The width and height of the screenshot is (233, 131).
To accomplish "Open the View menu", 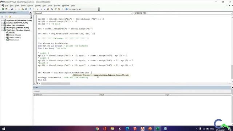I will [x=17, y=5].
